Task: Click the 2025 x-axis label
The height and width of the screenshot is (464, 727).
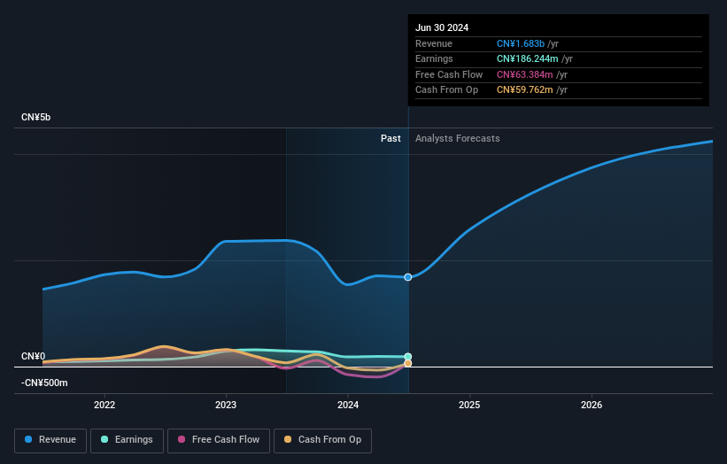Action: (x=469, y=405)
